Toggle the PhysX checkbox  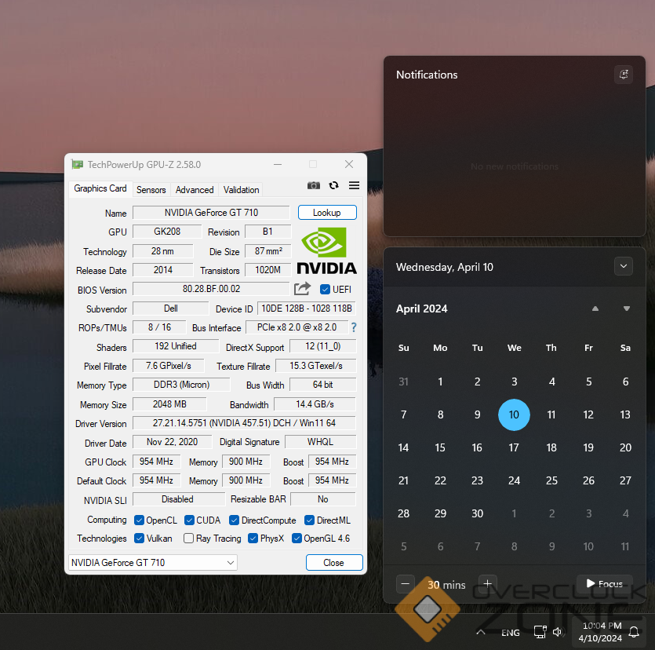pos(253,538)
